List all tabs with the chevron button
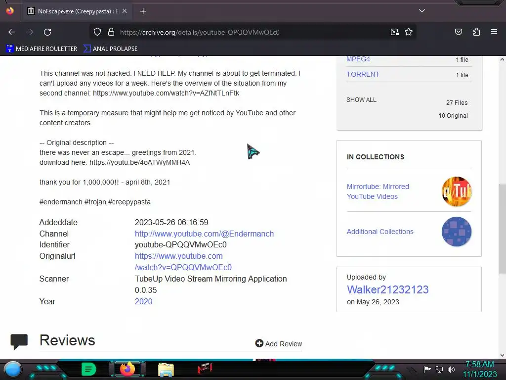The height and width of the screenshot is (380, 506). [422, 11]
